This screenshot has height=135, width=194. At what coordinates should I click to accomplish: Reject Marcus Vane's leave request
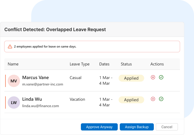coord(153,77)
